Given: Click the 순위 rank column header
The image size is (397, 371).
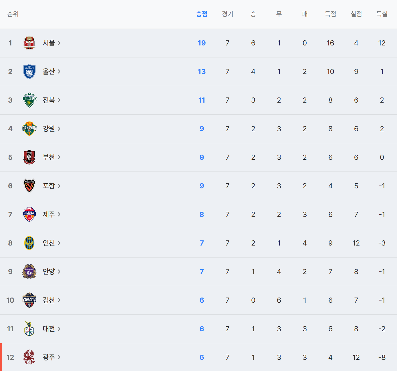Looking at the screenshot, I should pyautogui.click(x=13, y=14).
